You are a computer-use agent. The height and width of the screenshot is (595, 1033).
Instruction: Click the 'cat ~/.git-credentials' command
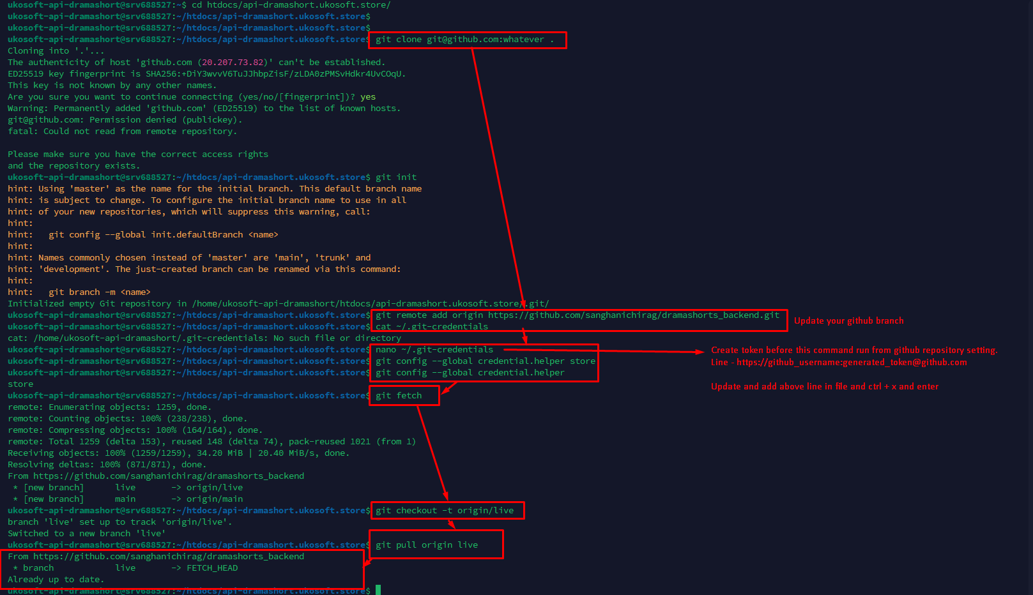[432, 327]
